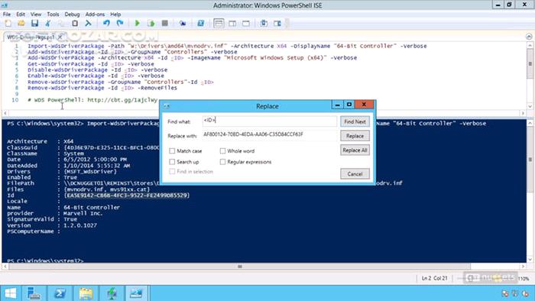Click the highlighted Id GUID in the console
Image resolution: width=535 pixels, height=301 pixels.
[x=127, y=196]
